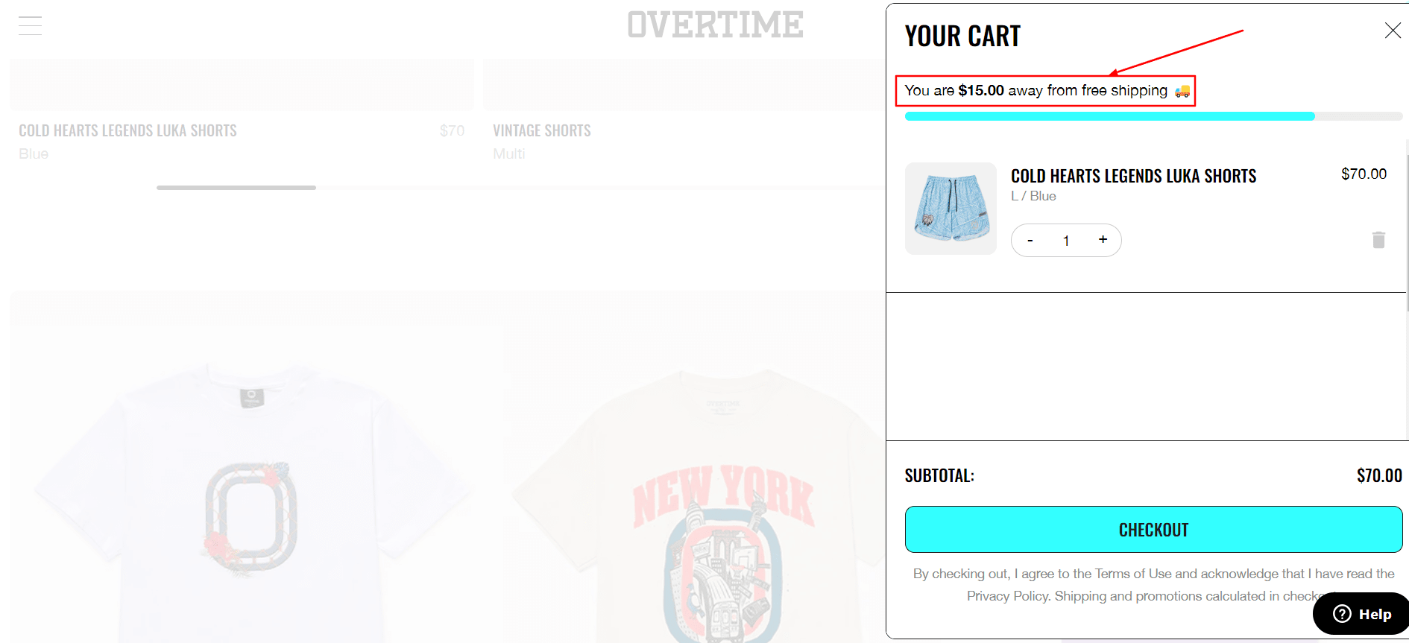Open Vintage Shorts product listing
Image resolution: width=1409 pixels, height=643 pixels.
[542, 131]
